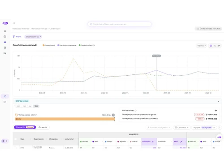Click the pencil icon in the Meta column
This screenshot has height=168, width=224.
181,142
